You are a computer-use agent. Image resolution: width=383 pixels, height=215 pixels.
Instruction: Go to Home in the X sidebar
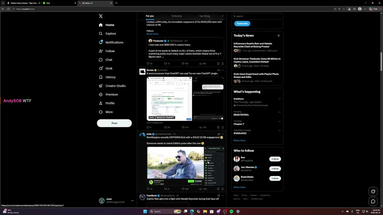[x=107, y=25]
